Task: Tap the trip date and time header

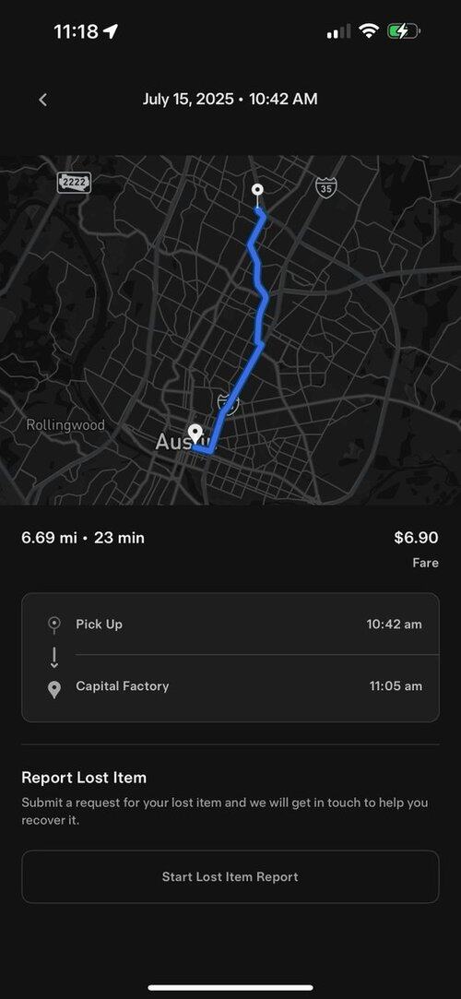Action: pos(230,100)
